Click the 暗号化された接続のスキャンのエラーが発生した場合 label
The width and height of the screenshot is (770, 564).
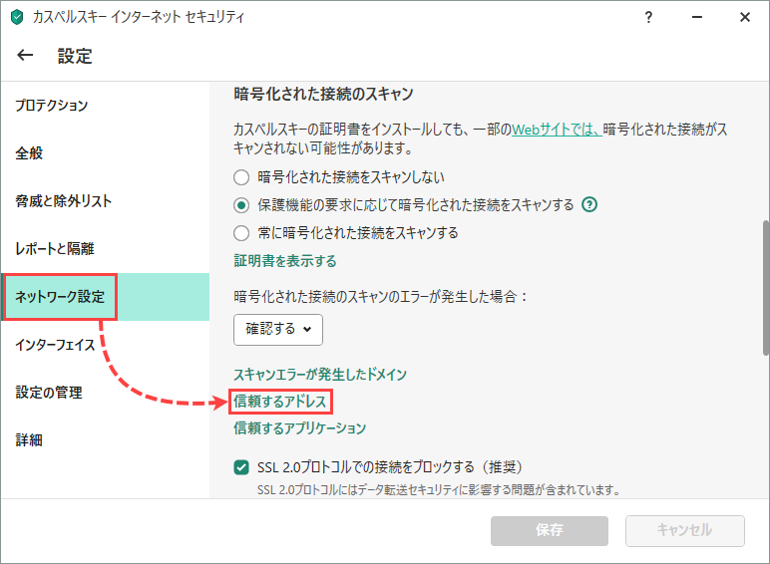(381, 297)
